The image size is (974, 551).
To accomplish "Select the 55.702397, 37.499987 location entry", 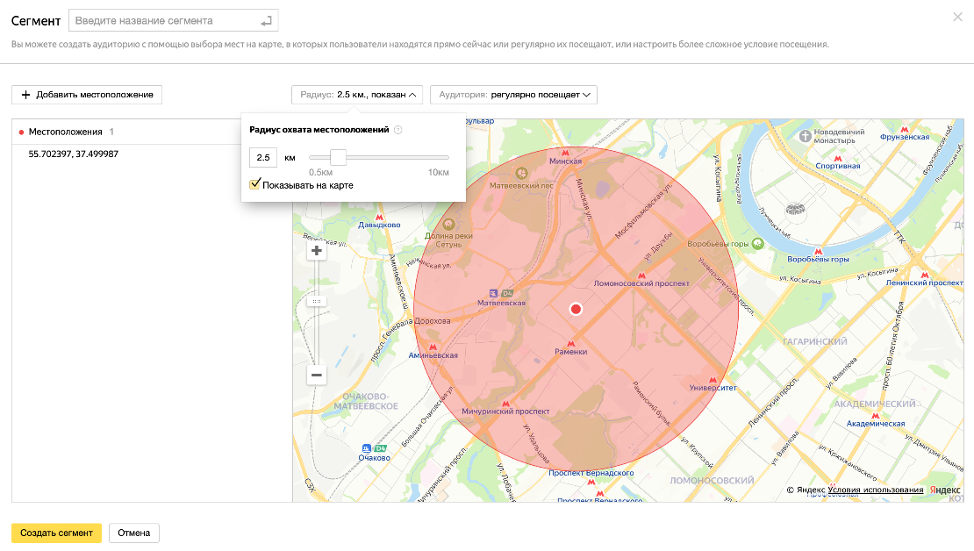I will click(74, 154).
